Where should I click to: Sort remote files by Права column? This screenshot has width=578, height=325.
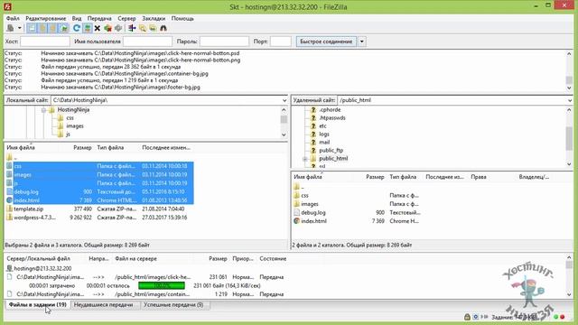[x=479, y=177]
